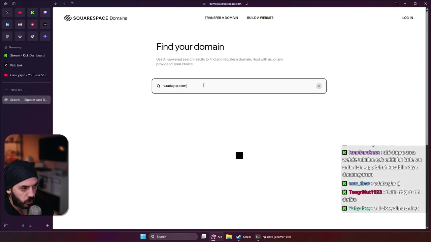Image resolution: width=431 pixels, height=242 pixels.
Task: Switch to the Kick Link tab
Action: click(26, 65)
